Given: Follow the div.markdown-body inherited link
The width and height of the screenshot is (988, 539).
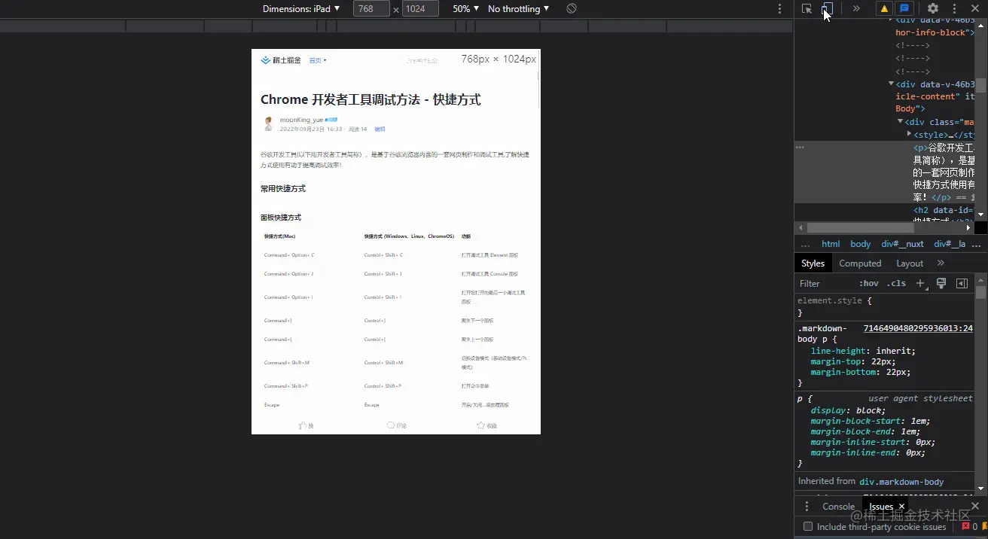Looking at the screenshot, I should (901, 481).
